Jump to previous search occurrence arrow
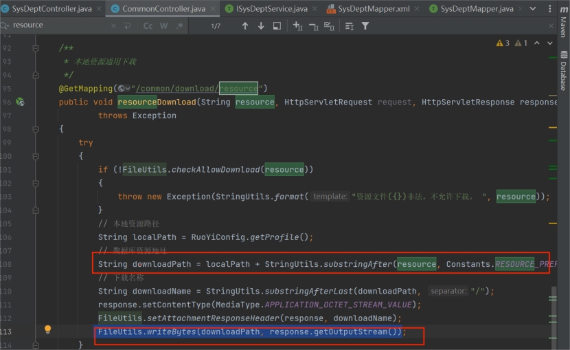Screen dimensions: 570x350 pos(245,25)
